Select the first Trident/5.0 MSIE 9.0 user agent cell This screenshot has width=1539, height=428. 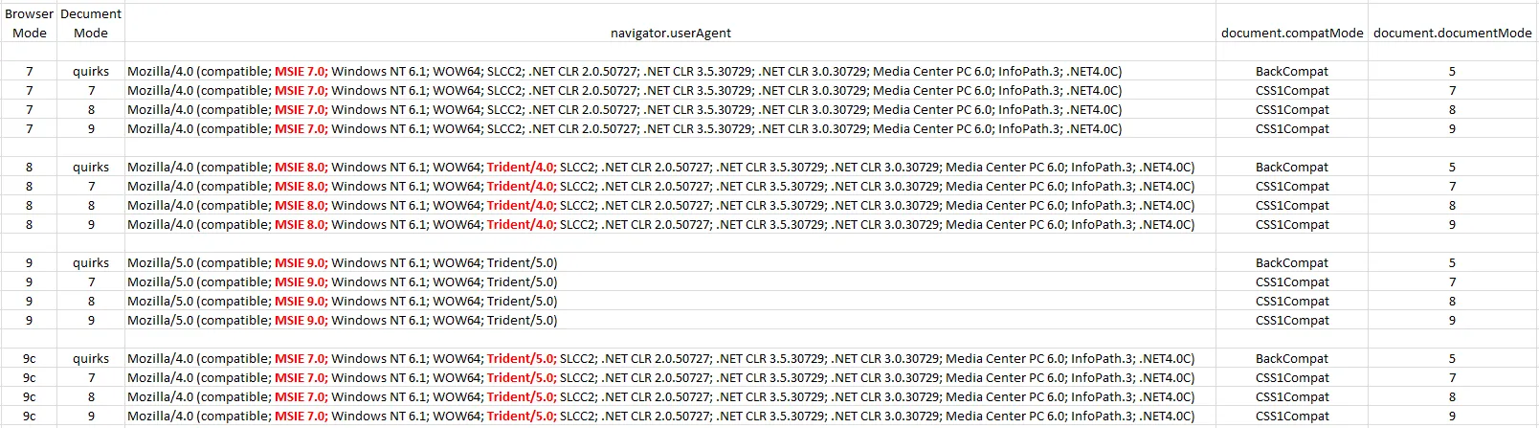tap(670, 262)
